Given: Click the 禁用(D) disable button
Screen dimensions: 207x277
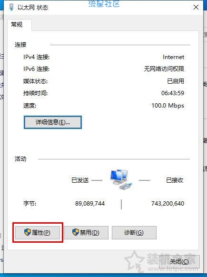Looking at the screenshot, I should pyautogui.click(x=86, y=232).
